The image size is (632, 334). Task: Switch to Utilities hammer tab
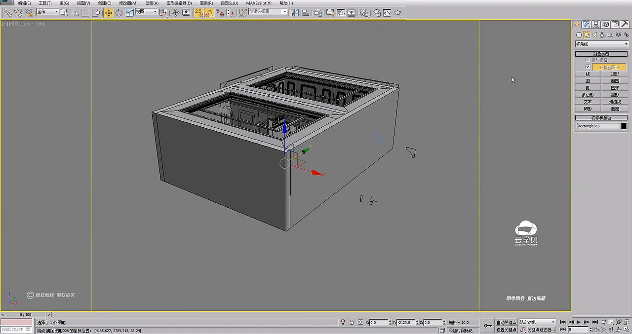pyautogui.click(x=625, y=24)
